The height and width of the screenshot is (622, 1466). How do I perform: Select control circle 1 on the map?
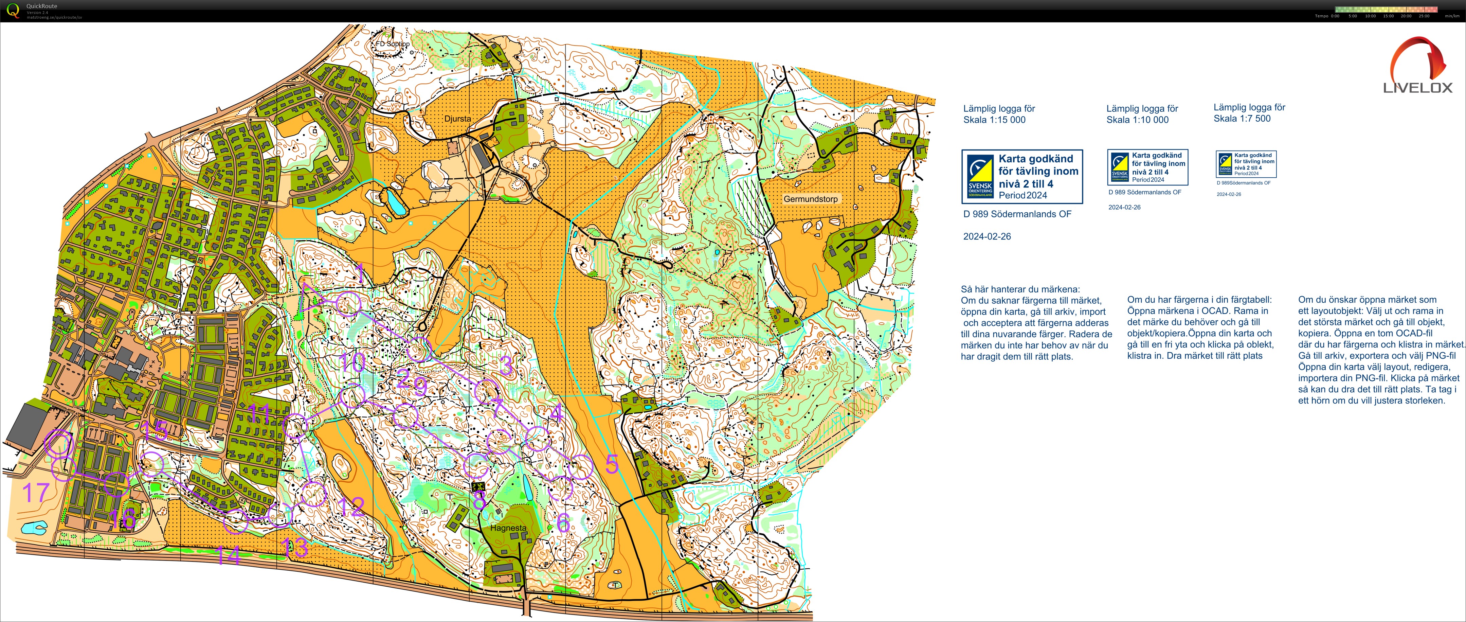point(348,304)
